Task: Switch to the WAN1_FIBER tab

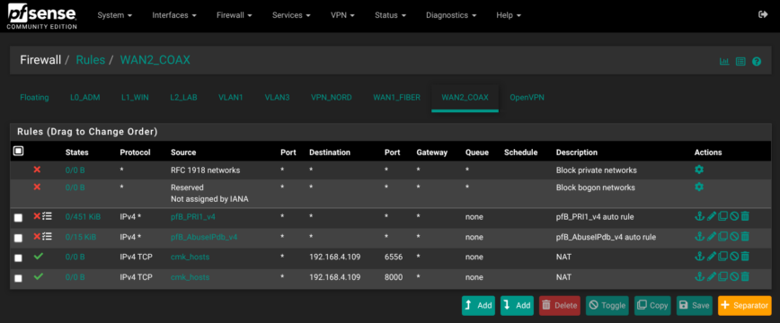Action: point(397,98)
